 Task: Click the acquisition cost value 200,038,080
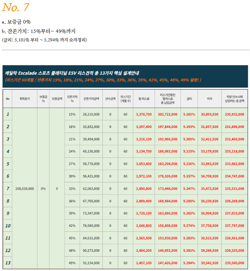point(25,189)
